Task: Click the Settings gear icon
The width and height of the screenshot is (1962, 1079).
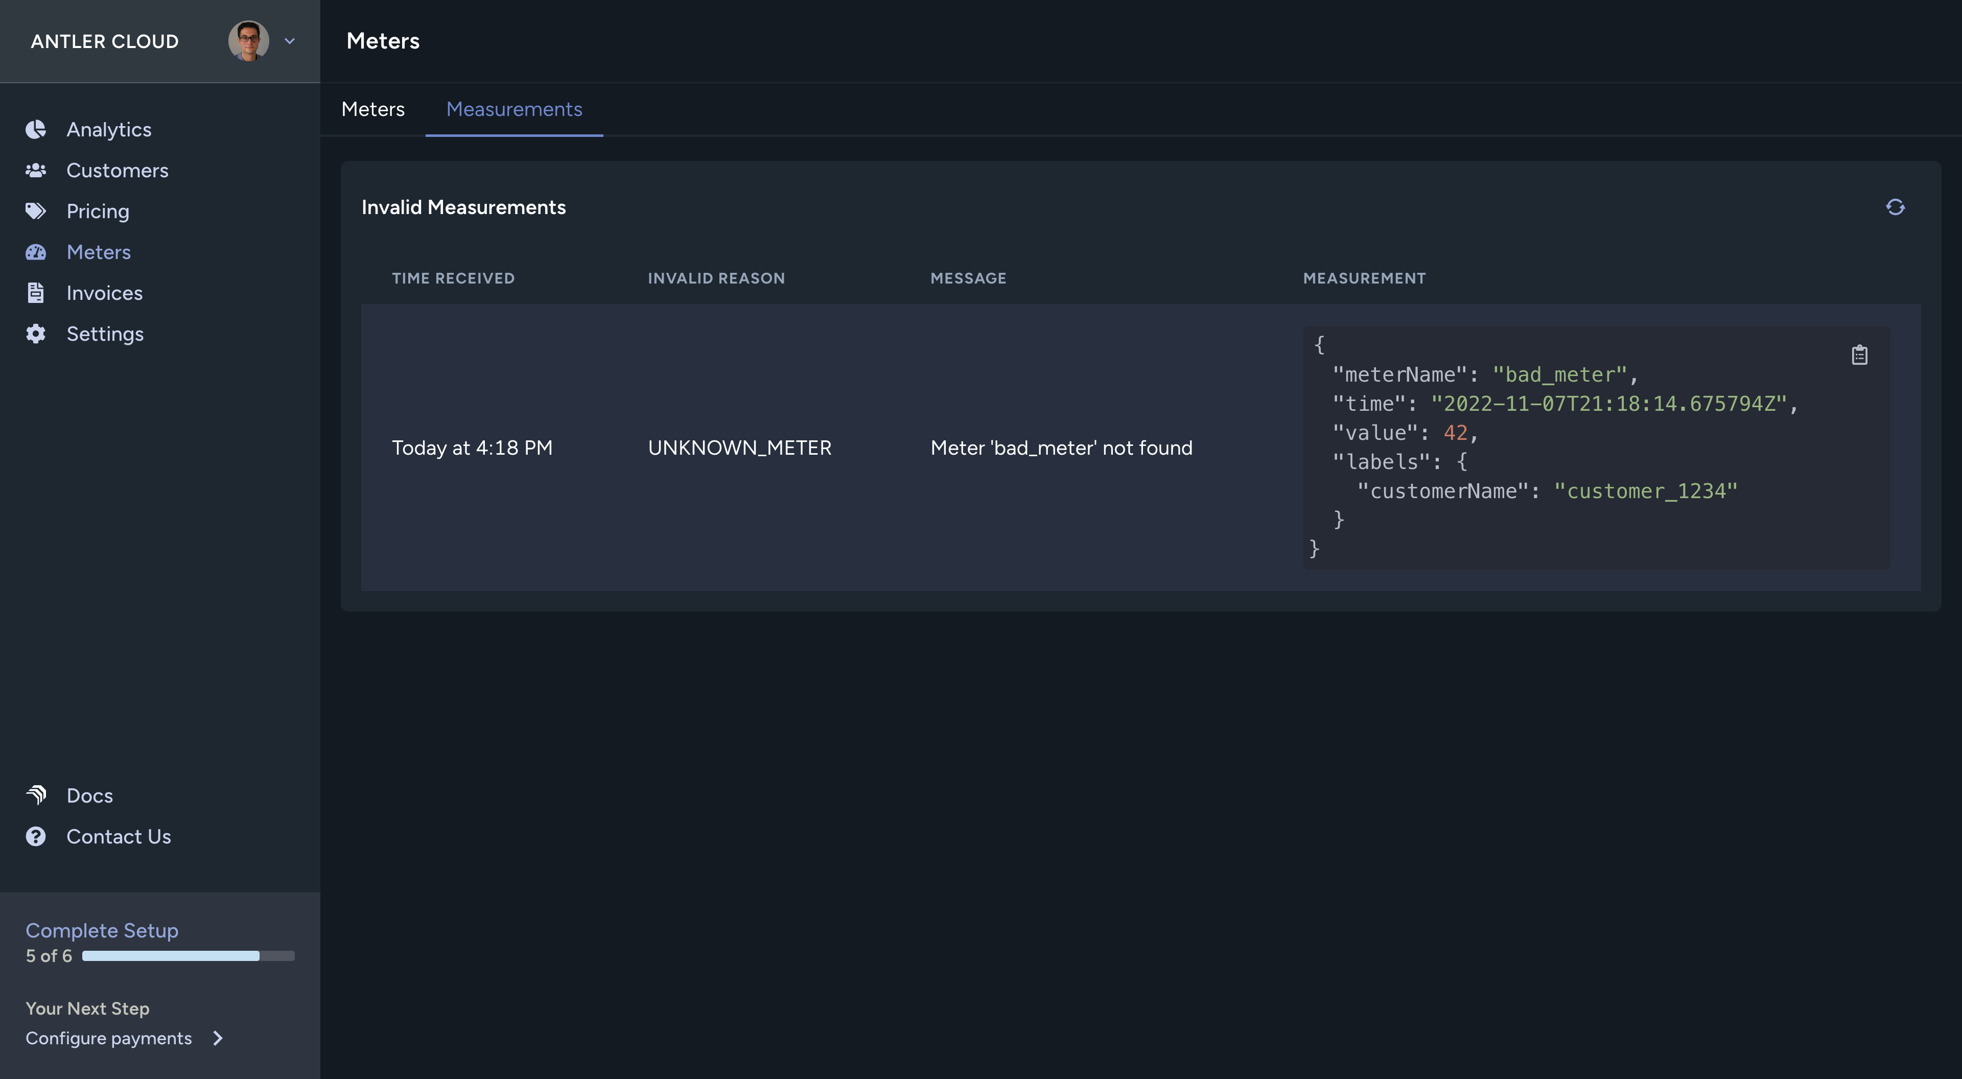Action: (x=36, y=334)
